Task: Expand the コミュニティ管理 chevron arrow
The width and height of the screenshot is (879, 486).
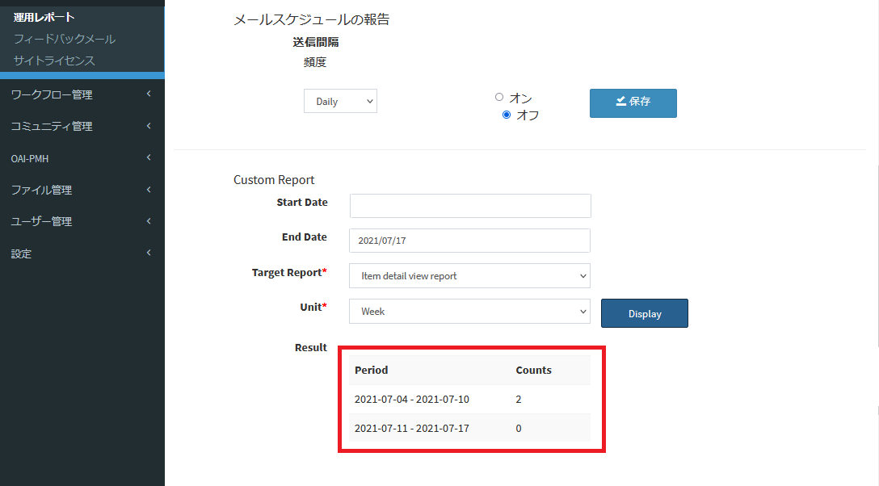Action: click(149, 126)
